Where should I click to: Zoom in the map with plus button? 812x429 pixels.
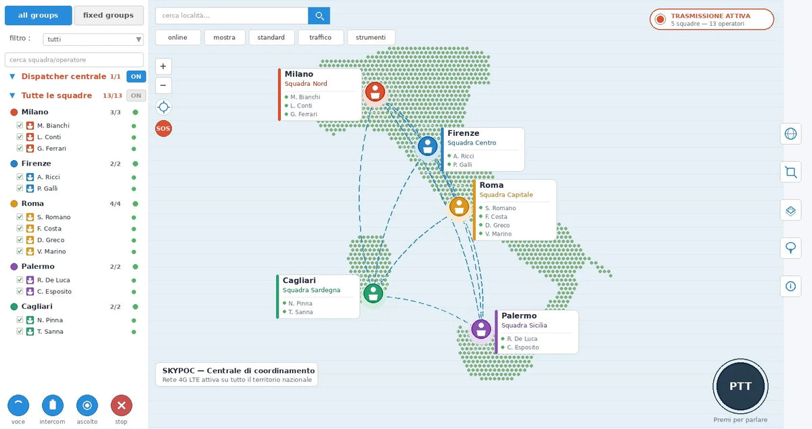click(x=163, y=66)
